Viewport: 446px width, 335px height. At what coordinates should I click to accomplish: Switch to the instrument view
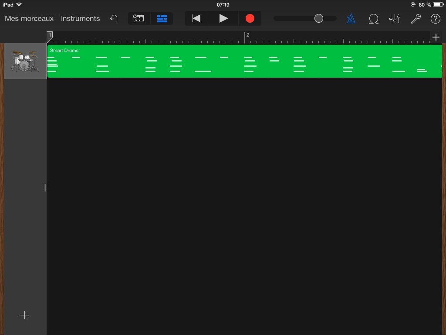[139, 18]
